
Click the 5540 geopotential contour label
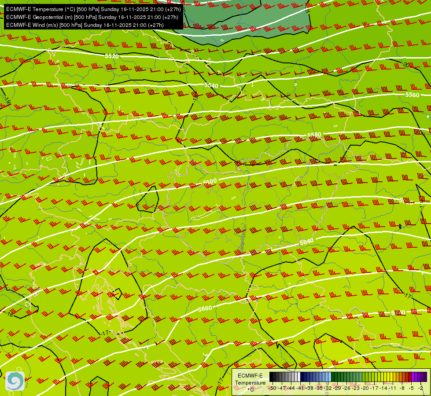tap(211, 85)
